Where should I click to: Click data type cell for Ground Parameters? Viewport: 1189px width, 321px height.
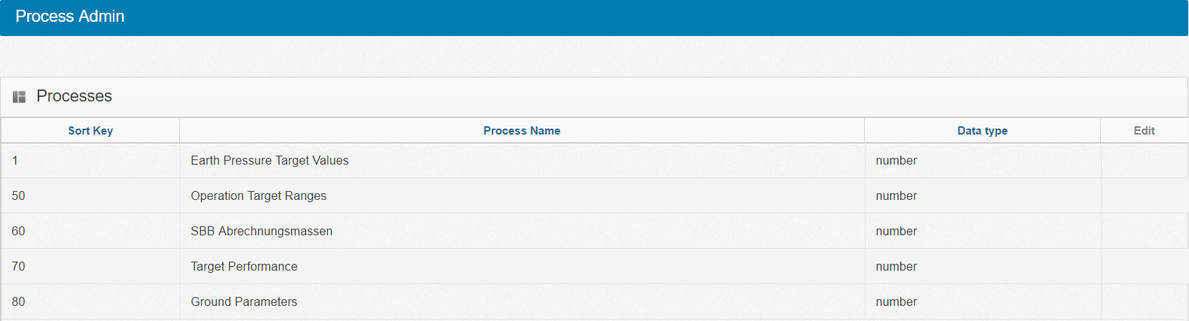click(896, 302)
